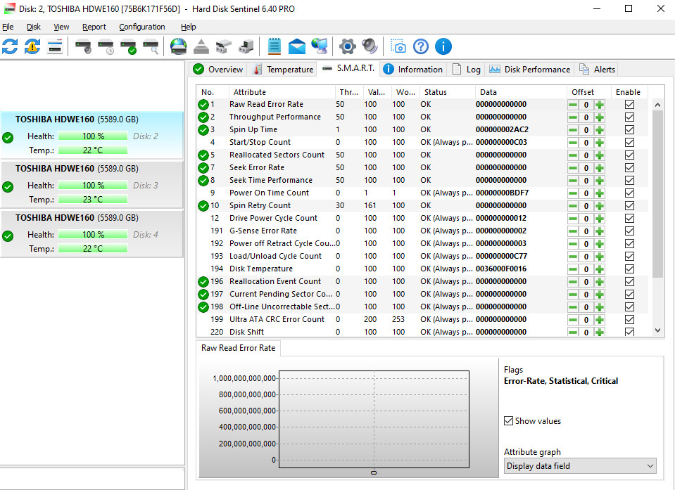Switch to the Log tab

pos(467,69)
